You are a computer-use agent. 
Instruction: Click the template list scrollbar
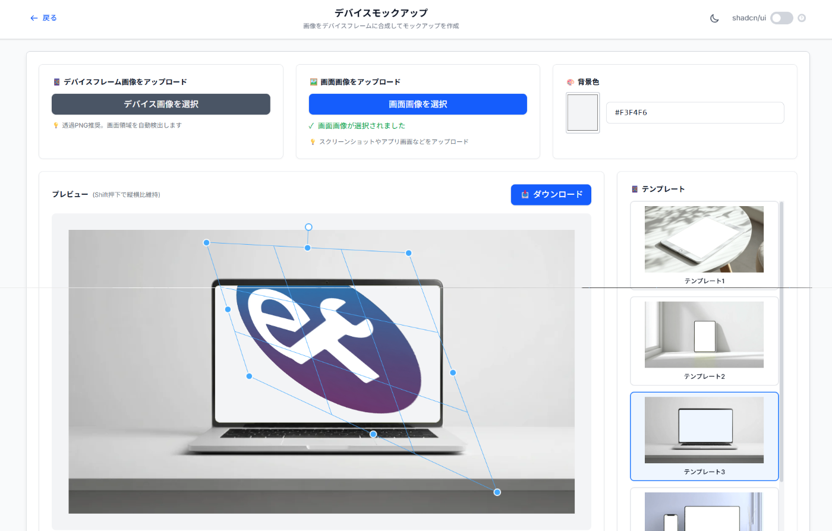[x=781, y=342]
